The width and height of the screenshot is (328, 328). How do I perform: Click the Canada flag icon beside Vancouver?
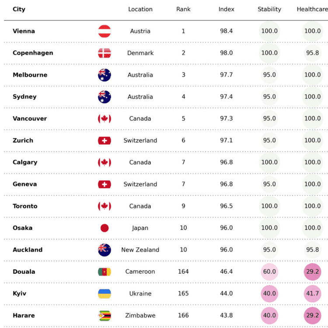click(x=105, y=119)
